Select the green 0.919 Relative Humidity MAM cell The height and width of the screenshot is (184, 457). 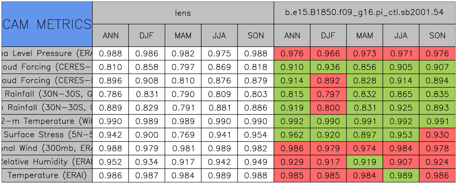coord(364,162)
